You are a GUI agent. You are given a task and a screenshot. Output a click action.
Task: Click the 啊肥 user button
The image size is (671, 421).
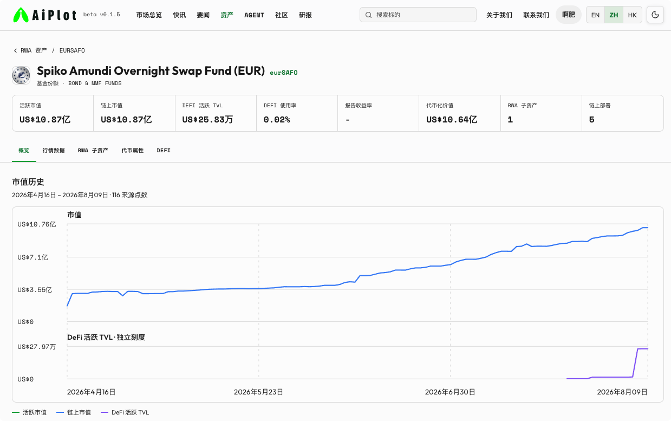click(569, 15)
